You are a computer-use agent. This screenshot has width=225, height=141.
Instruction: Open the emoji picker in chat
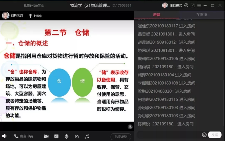coord(204,135)
